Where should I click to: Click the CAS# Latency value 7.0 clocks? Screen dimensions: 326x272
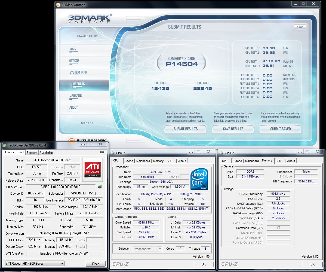278,204
